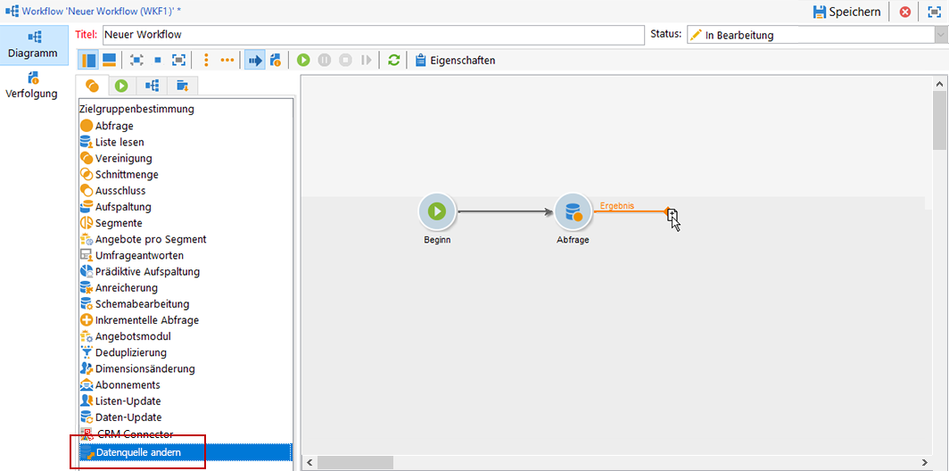The width and height of the screenshot is (949, 471).
Task: Click the small square normal zoom icon
Action: (x=157, y=60)
